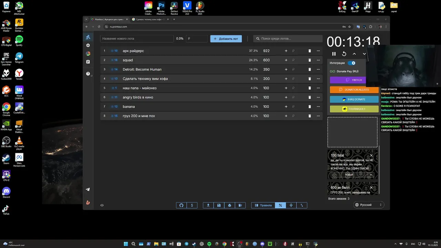Image resolution: width=441 pixels, height=248 pixels.
Task: Open Chrome three-dot menu
Action: tap(386, 27)
